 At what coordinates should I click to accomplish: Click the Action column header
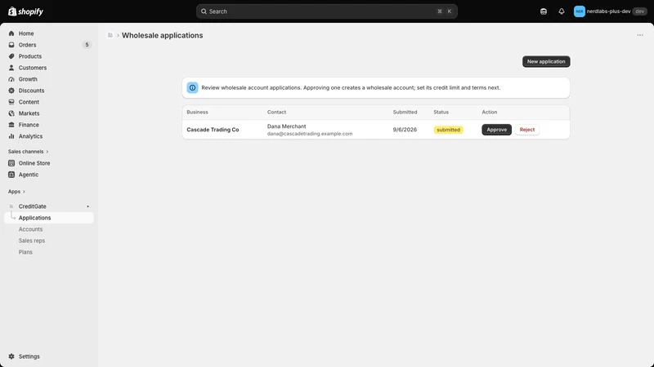(489, 112)
